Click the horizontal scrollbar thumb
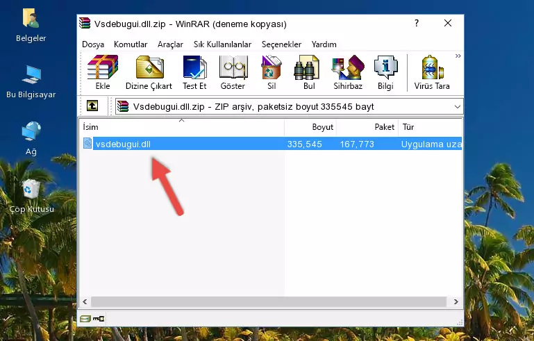This screenshot has height=341, width=534. [x=269, y=302]
